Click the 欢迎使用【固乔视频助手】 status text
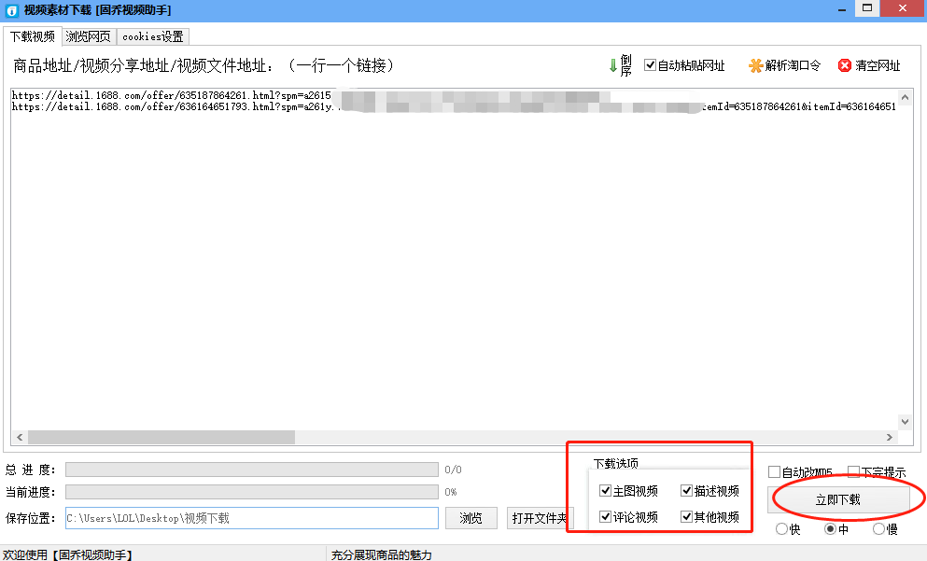 pos(67,554)
